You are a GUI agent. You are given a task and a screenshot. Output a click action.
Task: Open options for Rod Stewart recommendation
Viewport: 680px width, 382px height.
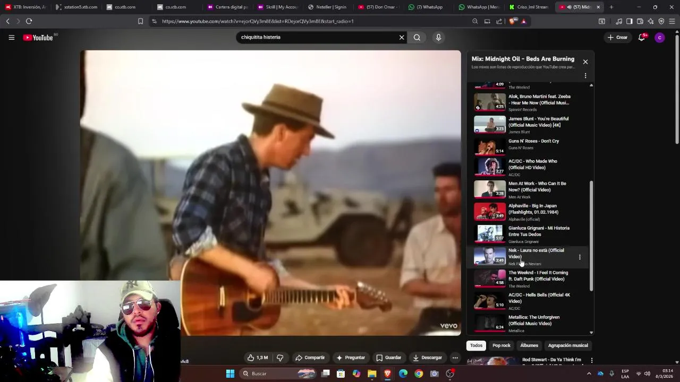pos(592,360)
